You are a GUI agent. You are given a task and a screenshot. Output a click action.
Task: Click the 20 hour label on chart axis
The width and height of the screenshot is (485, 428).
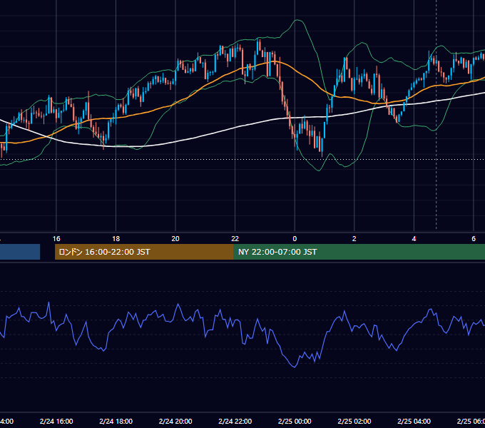coord(175,238)
